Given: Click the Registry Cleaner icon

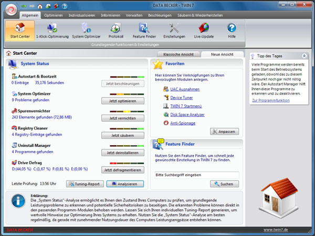Looking at the screenshot, I should 14,128.
